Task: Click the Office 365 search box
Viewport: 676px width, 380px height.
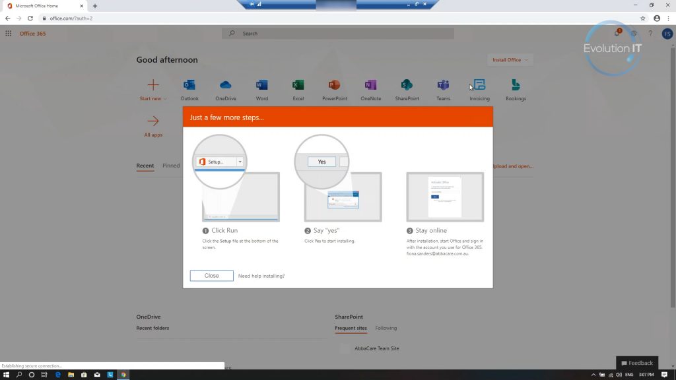Action: pyautogui.click(x=338, y=33)
